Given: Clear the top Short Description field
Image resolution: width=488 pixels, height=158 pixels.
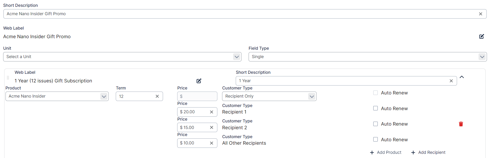Looking at the screenshot, I should coord(480,14).
